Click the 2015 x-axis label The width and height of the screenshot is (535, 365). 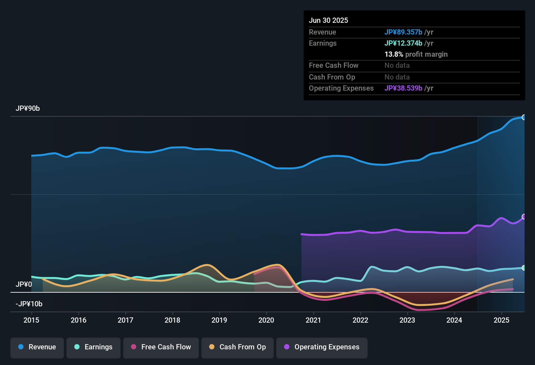coord(31,320)
